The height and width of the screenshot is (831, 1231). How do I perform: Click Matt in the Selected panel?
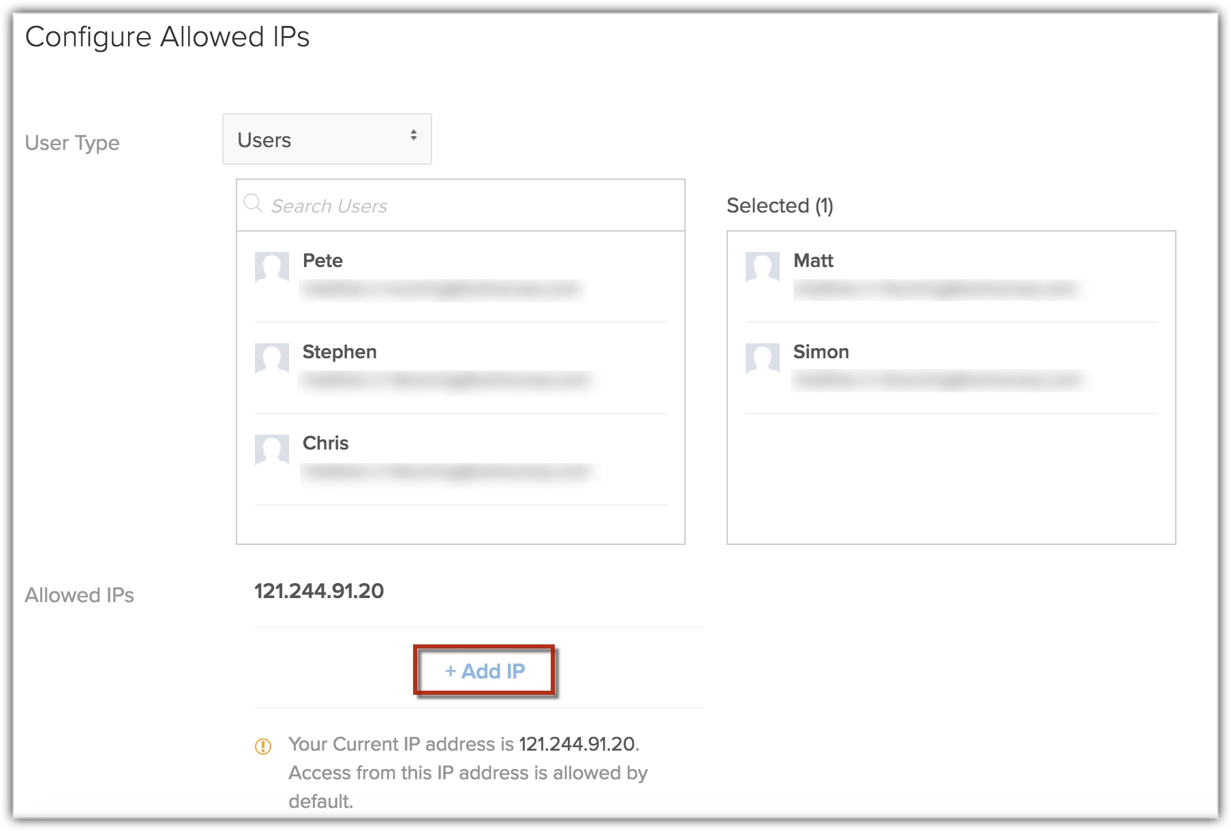tap(813, 261)
